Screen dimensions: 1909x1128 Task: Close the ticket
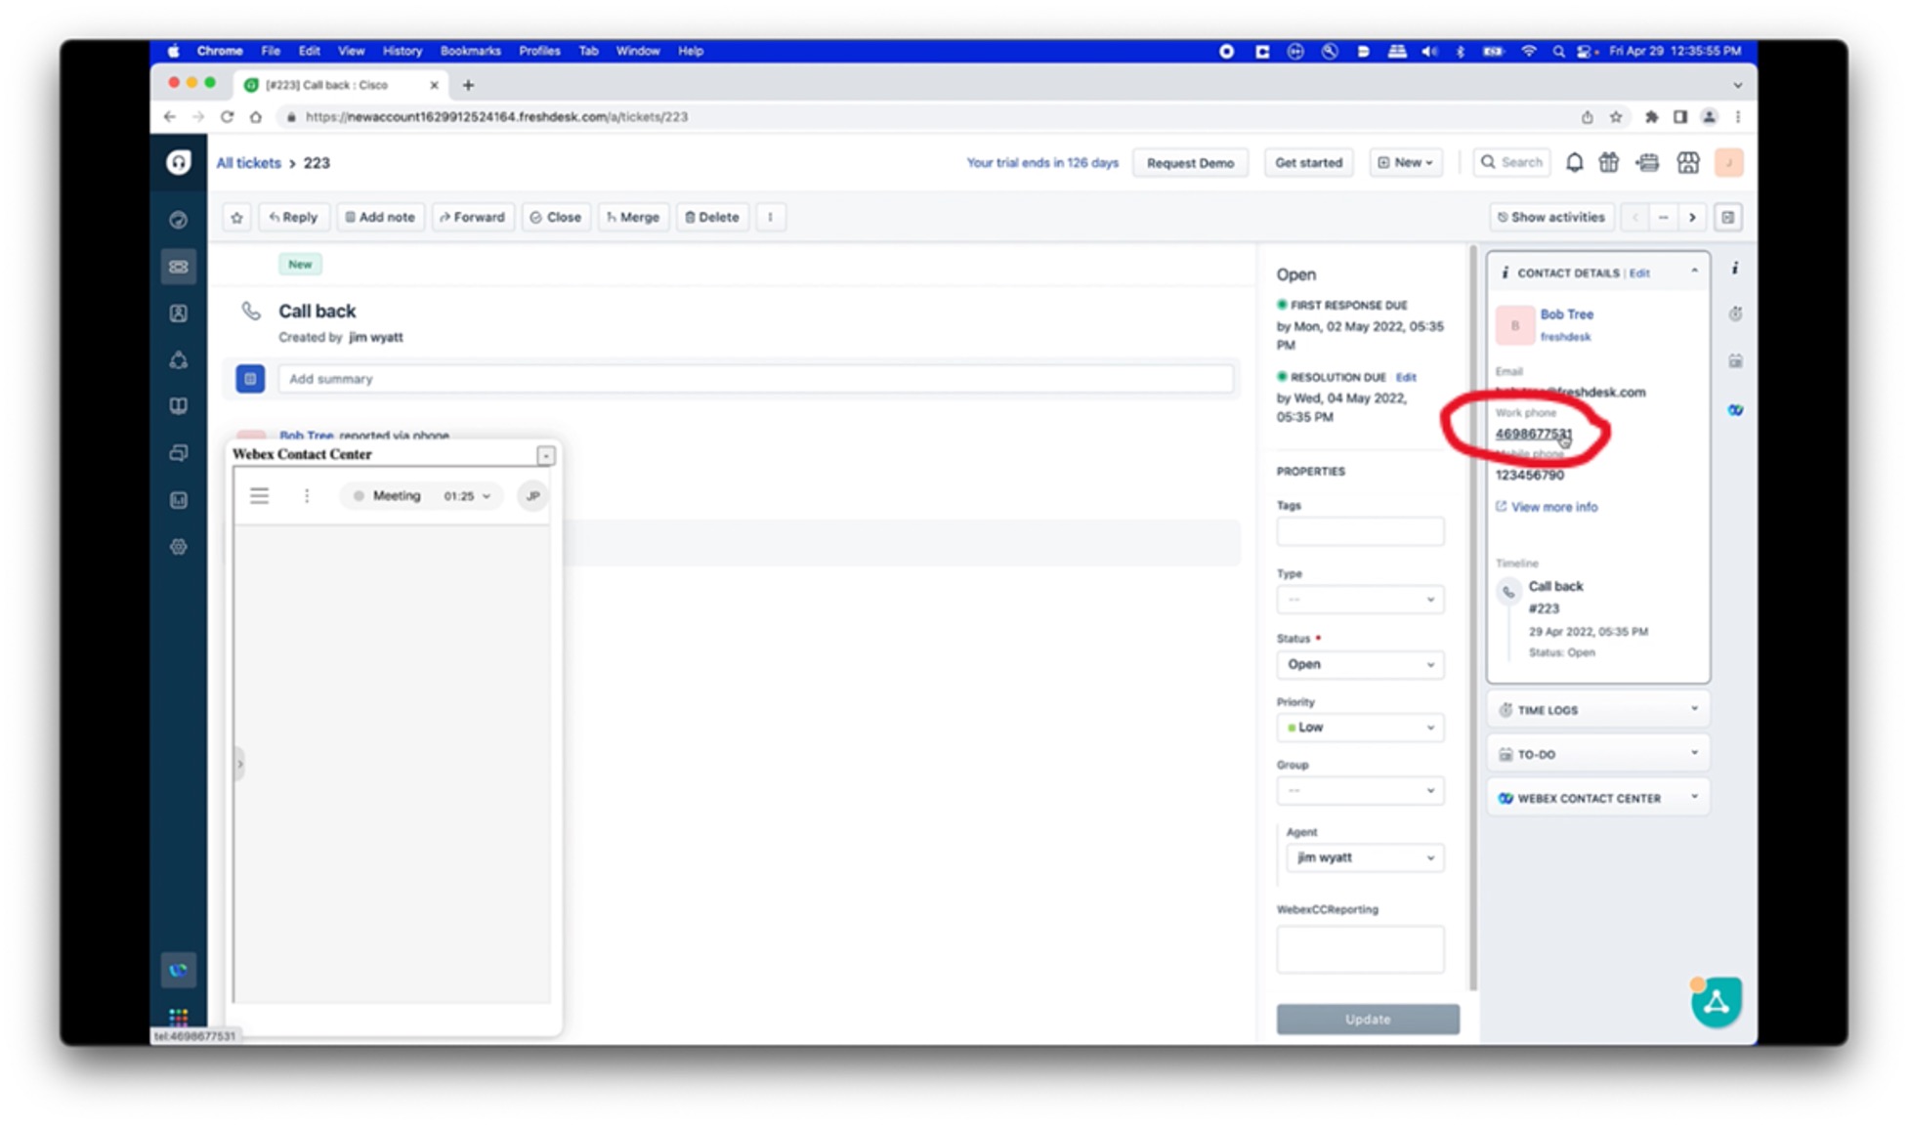click(x=556, y=217)
